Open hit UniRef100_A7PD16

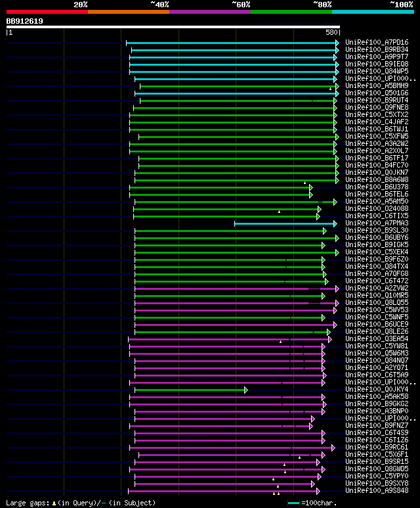(x=377, y=43)
